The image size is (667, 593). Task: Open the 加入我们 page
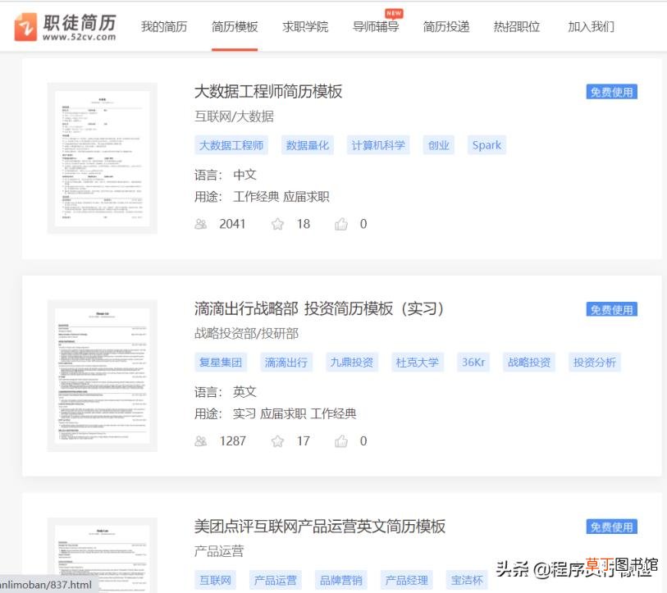click(592, 27)
